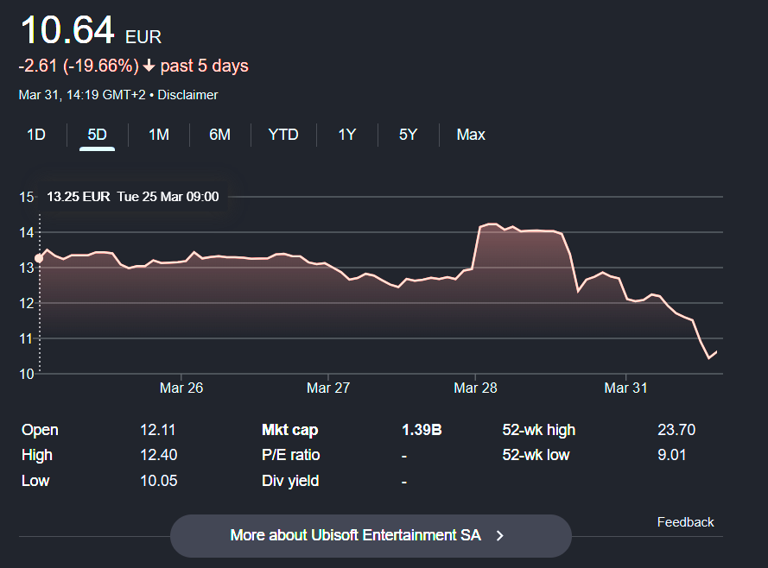Click the Div yield label
The width and height of the screenshot is (768, 568).
(x=290, y=481)
